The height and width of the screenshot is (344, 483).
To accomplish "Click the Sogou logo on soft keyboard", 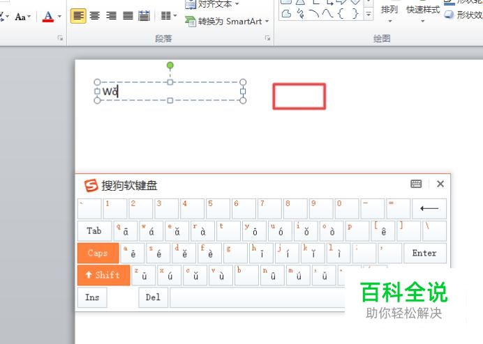I will (x=91, y=185).
